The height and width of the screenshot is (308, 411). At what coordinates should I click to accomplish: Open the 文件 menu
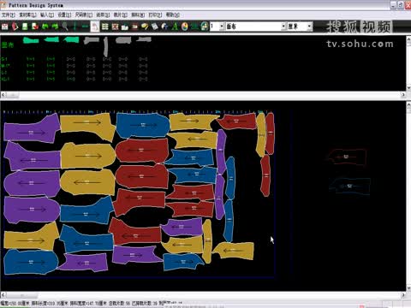9,15
